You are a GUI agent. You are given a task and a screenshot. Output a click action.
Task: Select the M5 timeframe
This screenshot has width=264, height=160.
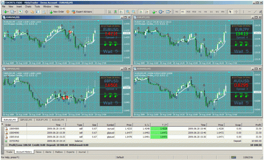(x=182, y=12)
